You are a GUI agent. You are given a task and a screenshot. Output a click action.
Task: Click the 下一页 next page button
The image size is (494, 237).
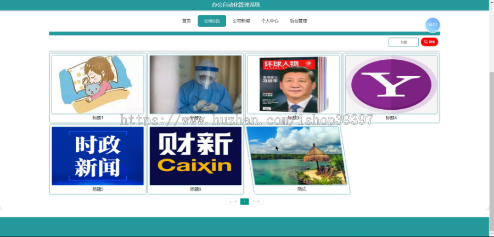[x=256, y=202]
